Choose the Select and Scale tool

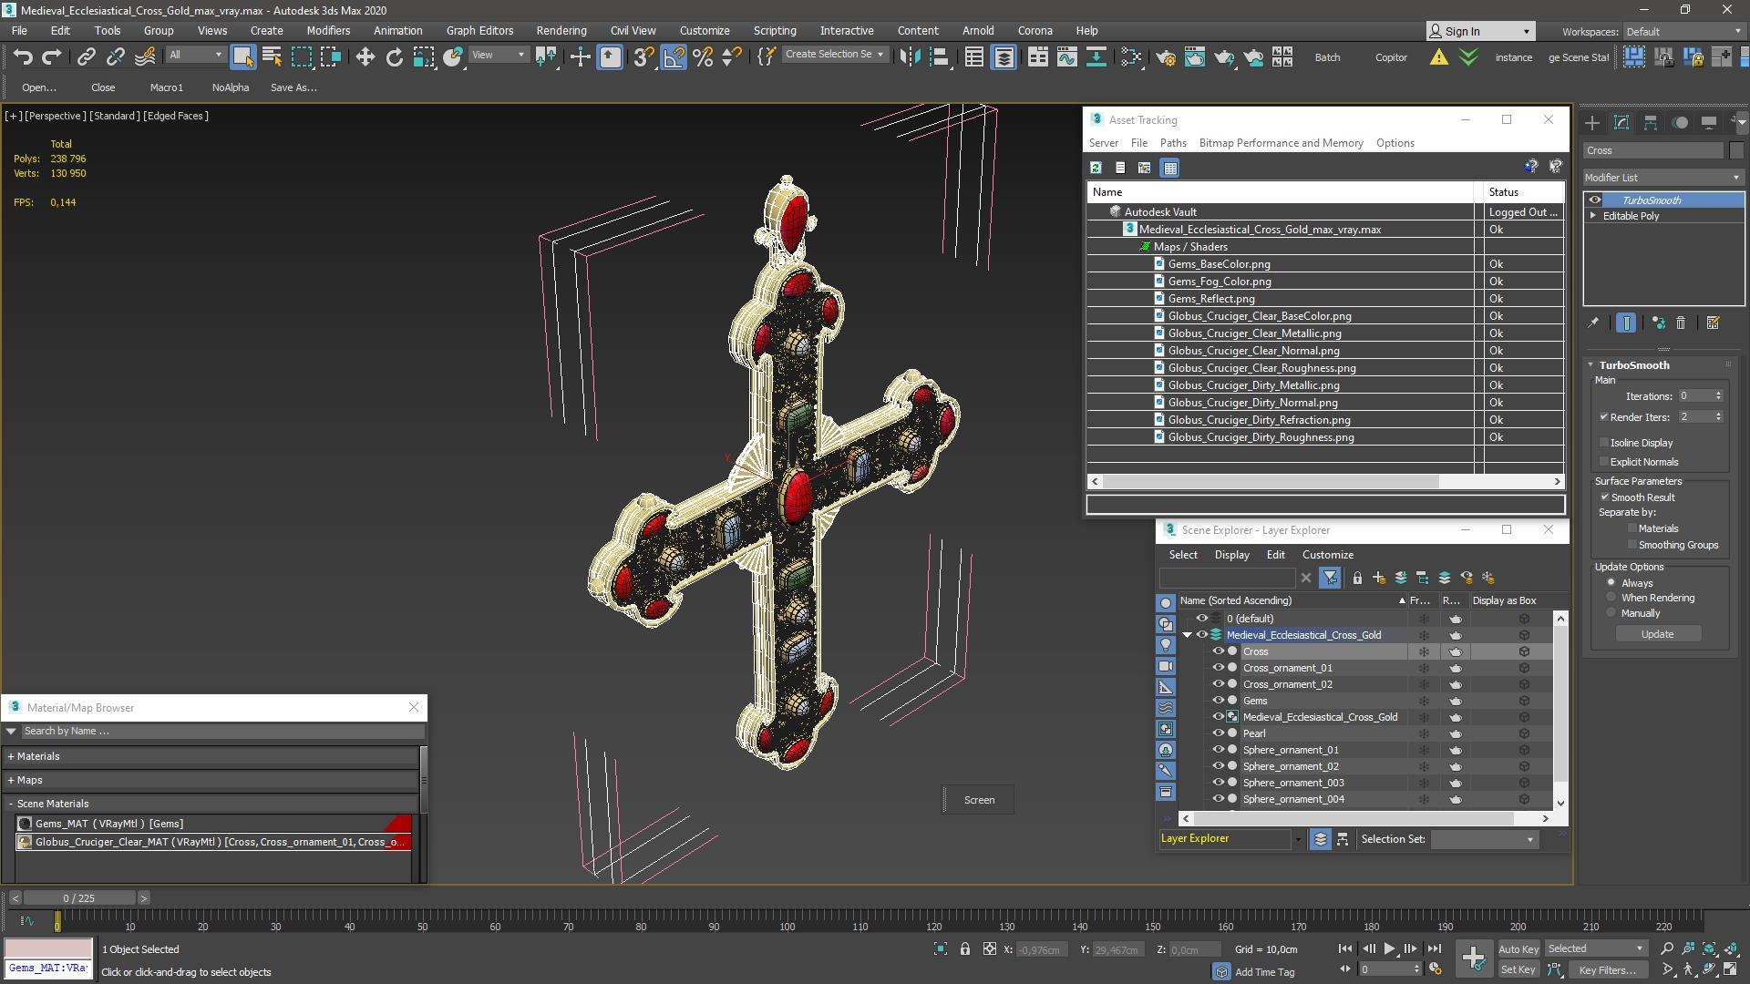click(x=423, y=56)
